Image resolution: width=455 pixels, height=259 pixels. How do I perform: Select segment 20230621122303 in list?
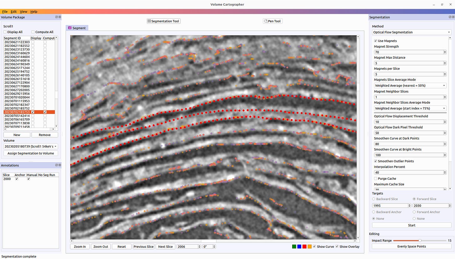click(x=17, y=42)
